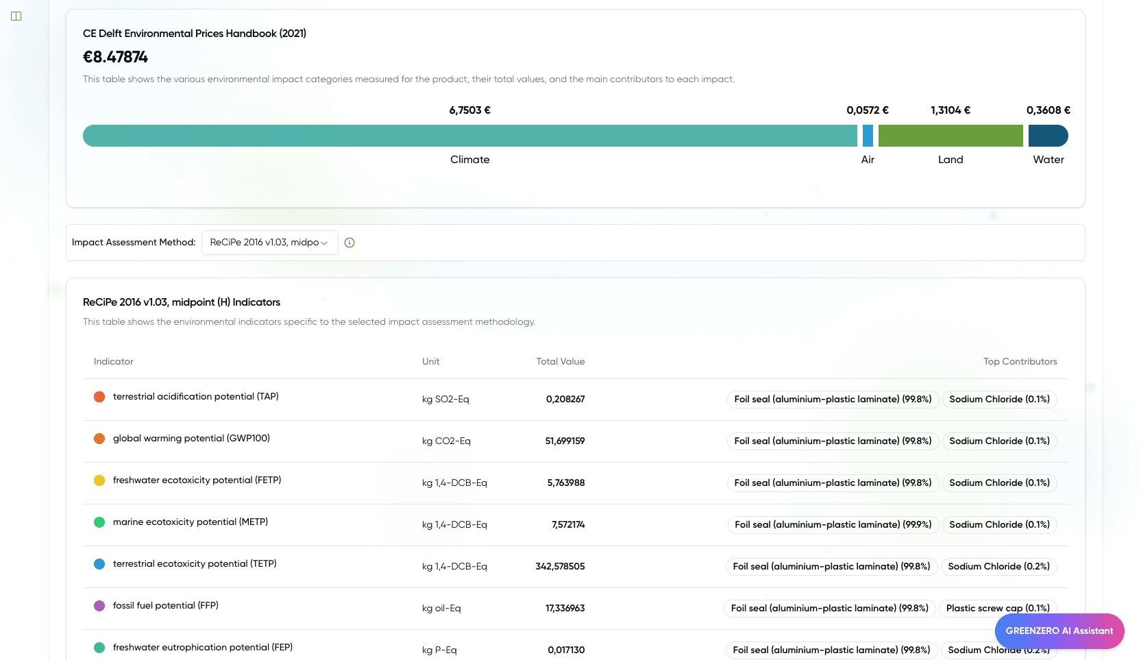Click the info icon beside assessment method dropdown

349,243
